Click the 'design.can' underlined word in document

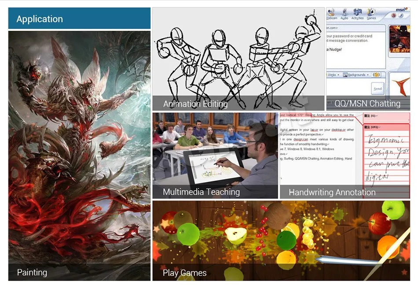(301, 139)
